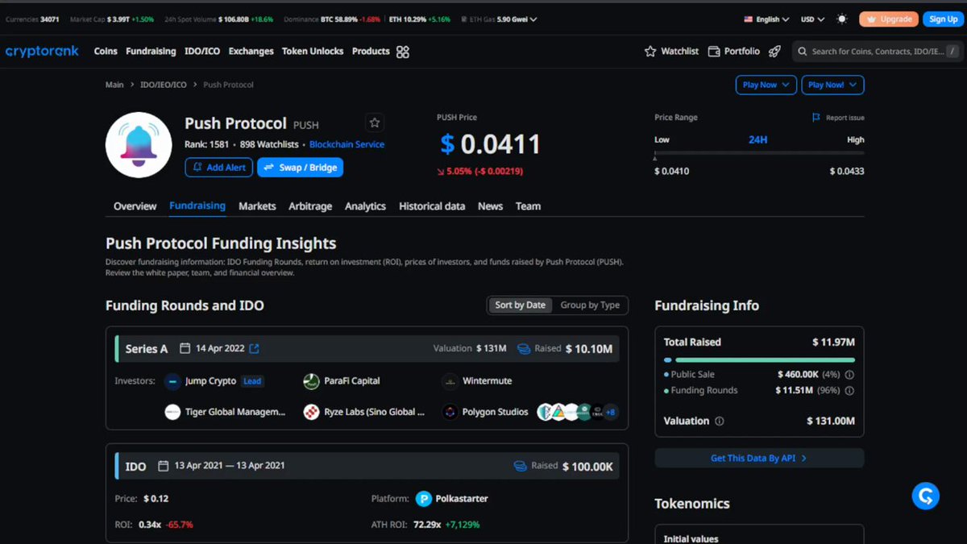Screen dimensions: 967x544
Task: Open the USD currency dropdown
Action: (812, 19)
